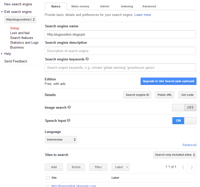200x187 pixels.
Task: Click the Add site button
Action: pos(54,167)
